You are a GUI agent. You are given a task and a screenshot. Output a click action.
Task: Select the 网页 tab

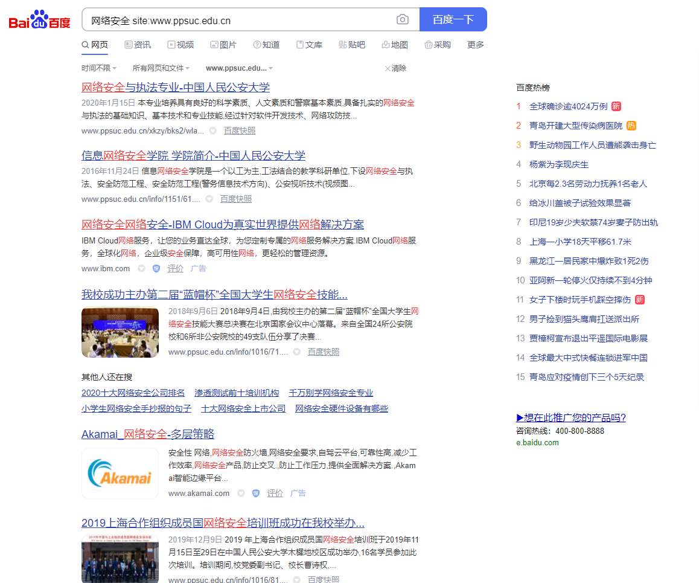coord(95,45)
